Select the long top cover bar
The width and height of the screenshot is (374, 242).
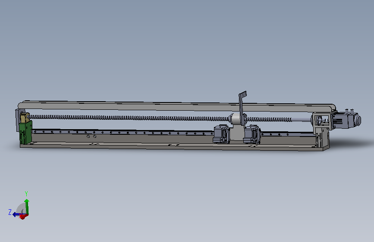pos(176,106)
